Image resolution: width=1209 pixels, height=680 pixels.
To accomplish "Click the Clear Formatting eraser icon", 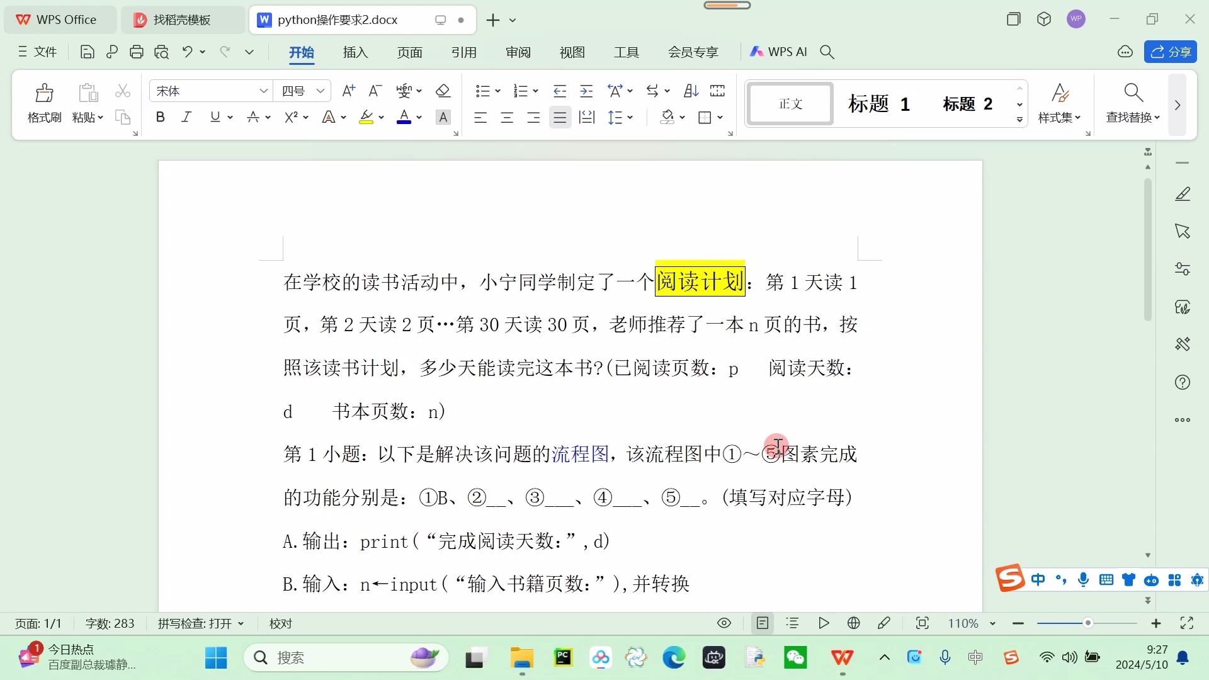I will point(443,91).
